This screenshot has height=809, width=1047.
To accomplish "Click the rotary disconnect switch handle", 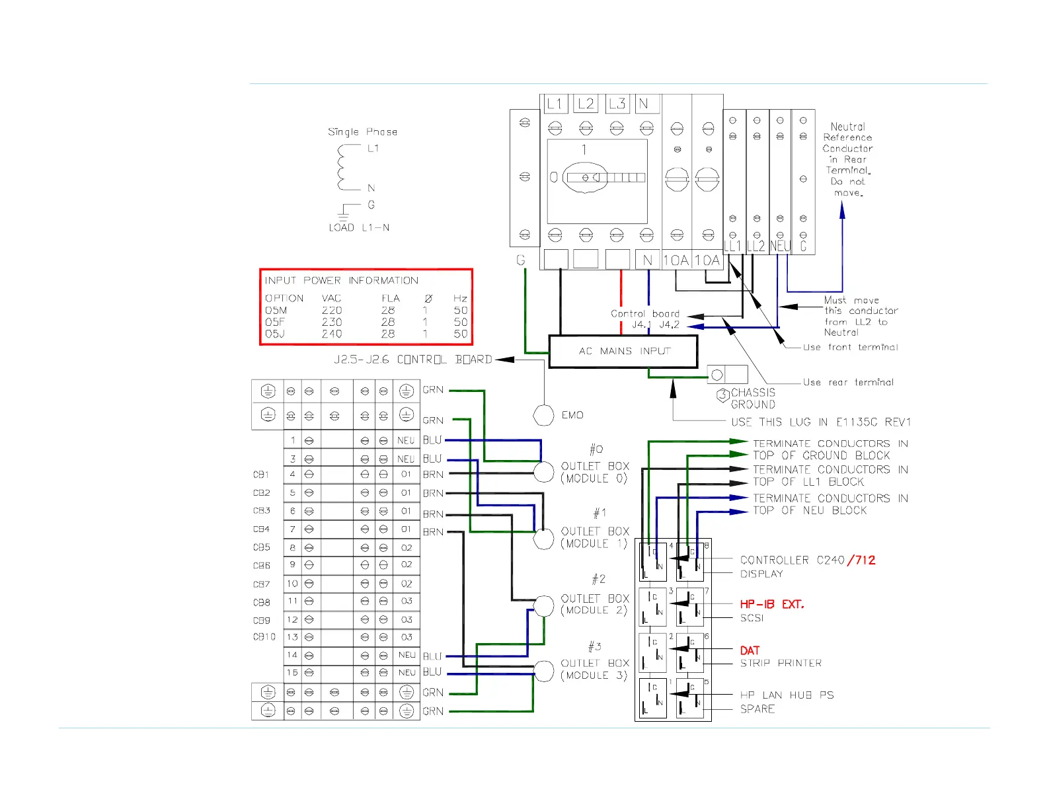I will click(584, 177).
